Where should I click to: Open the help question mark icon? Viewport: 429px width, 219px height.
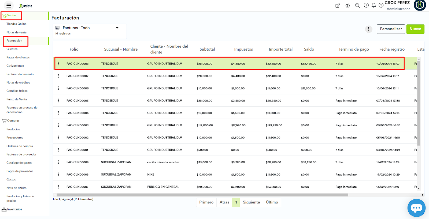(381, 6)
